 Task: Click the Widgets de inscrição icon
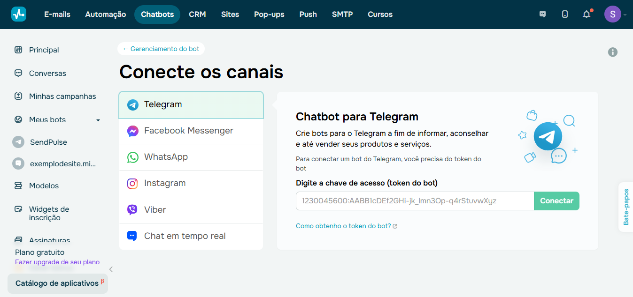[18, 209]
